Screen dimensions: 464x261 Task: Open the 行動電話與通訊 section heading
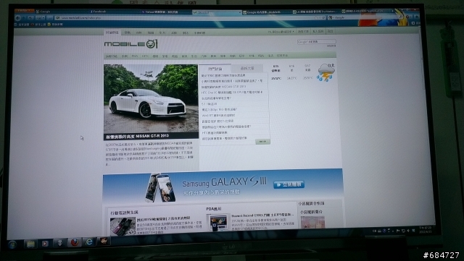124,213
